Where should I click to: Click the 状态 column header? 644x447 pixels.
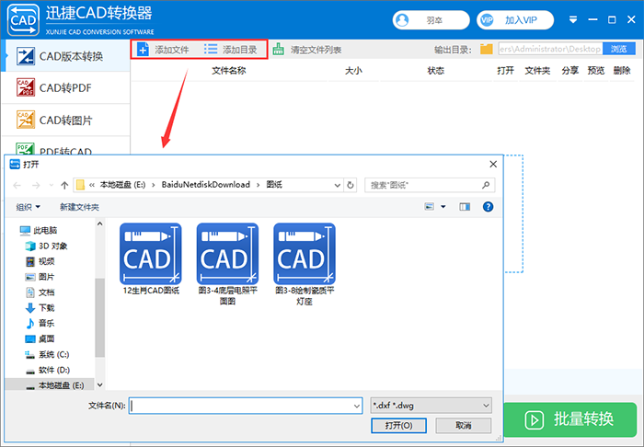point(436,71)
